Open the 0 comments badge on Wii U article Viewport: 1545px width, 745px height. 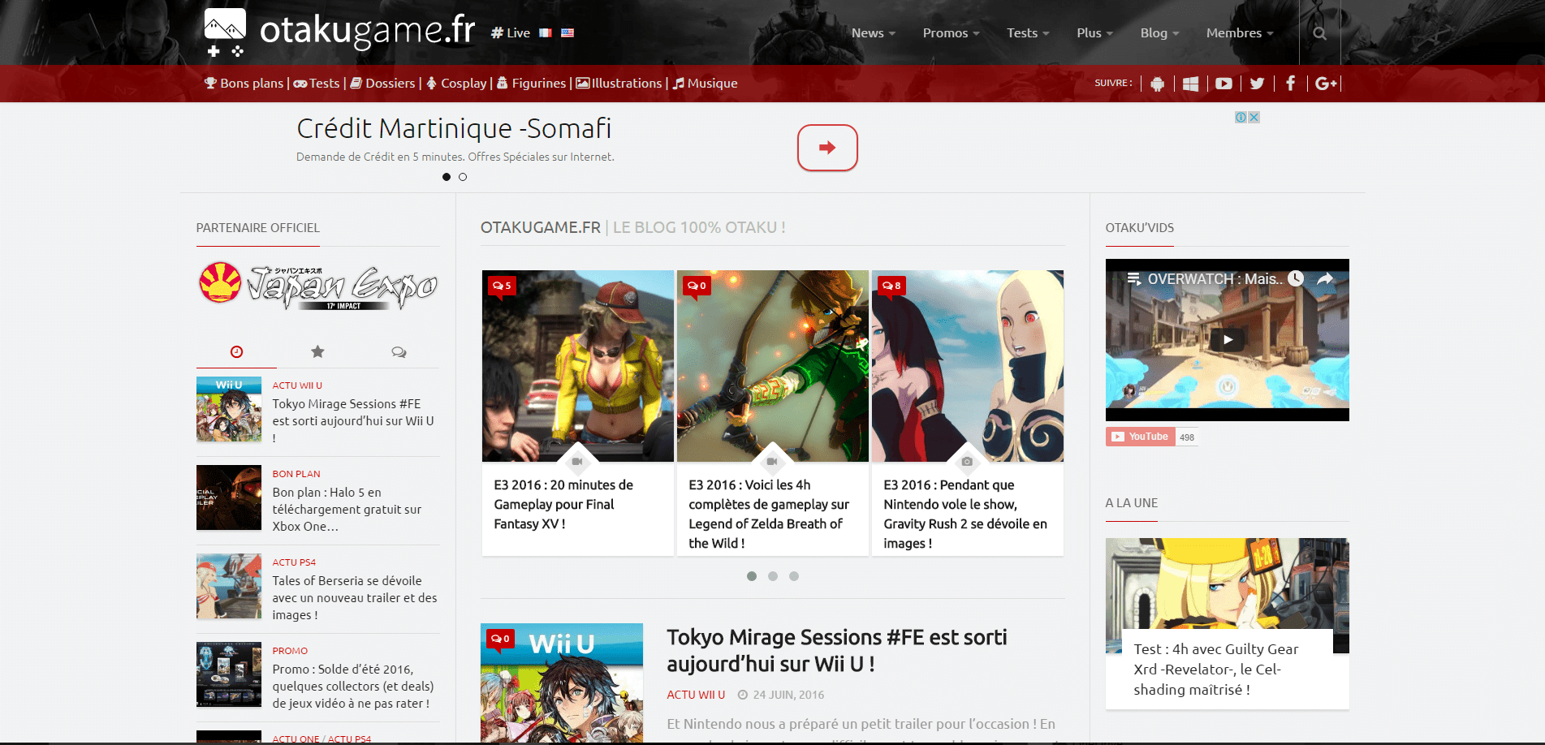coord(500,639)
